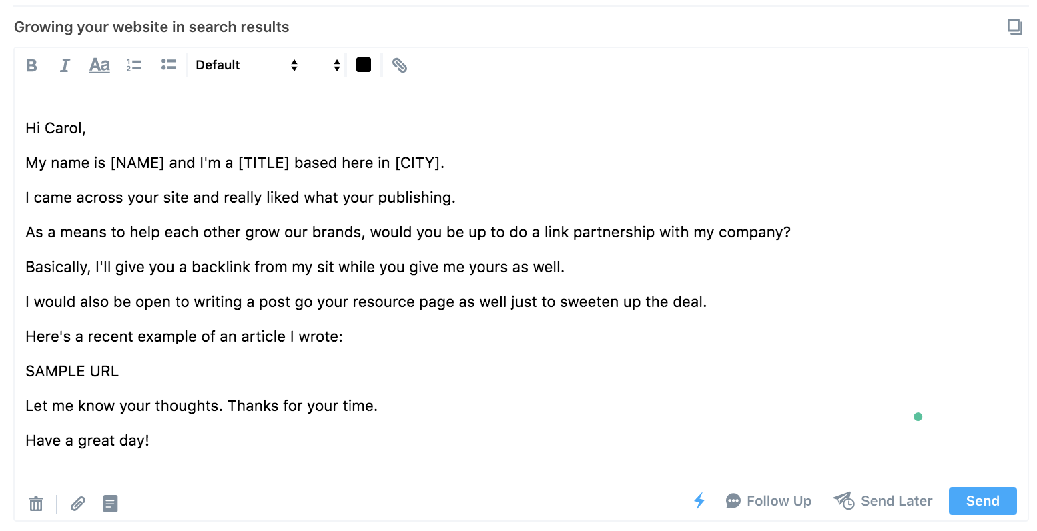The image size is (1037, 531).
Task: Set a Follow Up reminder
Action: pos(769,501)
